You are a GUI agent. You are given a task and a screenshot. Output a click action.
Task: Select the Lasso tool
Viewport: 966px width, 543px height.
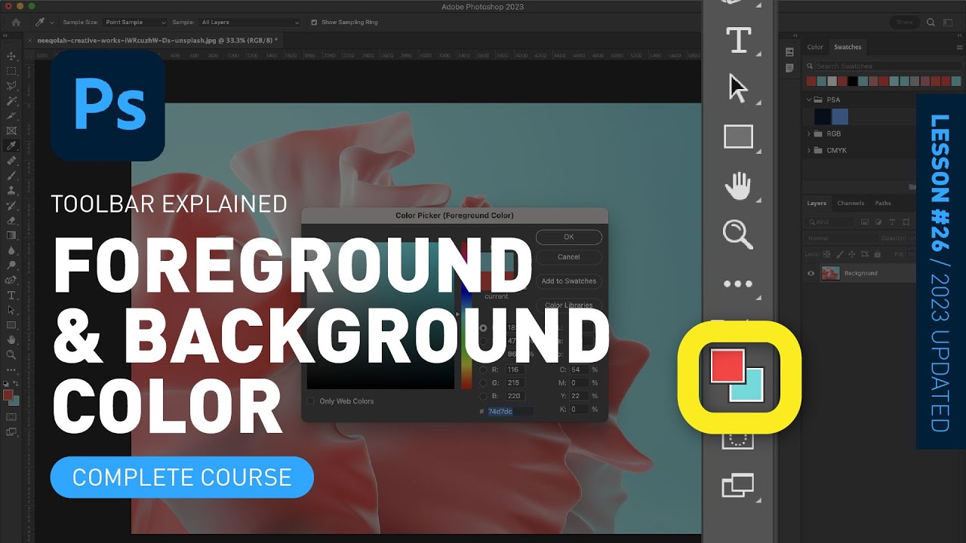11,86
